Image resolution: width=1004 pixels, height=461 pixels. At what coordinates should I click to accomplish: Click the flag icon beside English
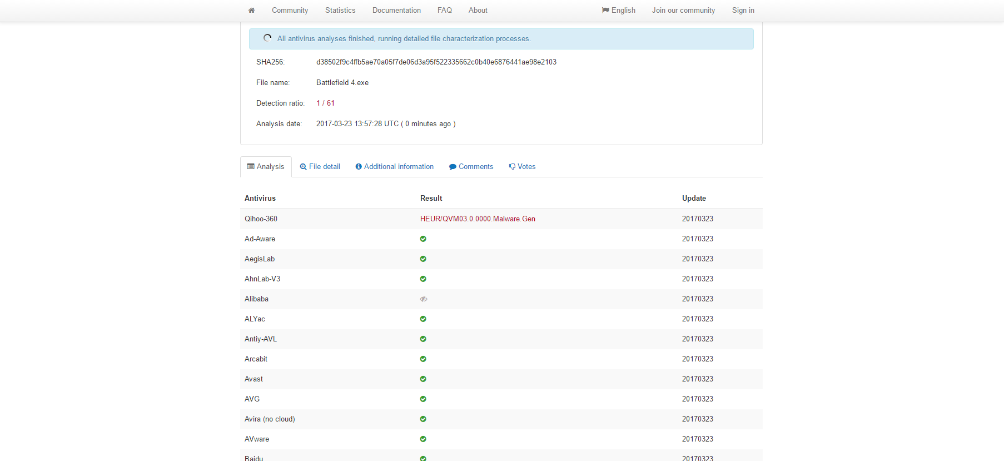pyautogui.click(x=605, y=10)
